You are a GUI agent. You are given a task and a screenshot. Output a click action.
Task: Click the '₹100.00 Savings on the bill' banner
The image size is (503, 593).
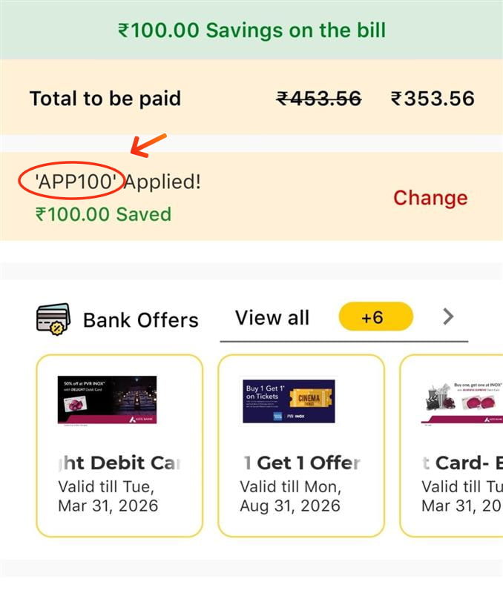(x=251, y=30)
